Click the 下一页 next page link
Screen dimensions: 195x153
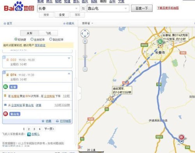point(49,129)
